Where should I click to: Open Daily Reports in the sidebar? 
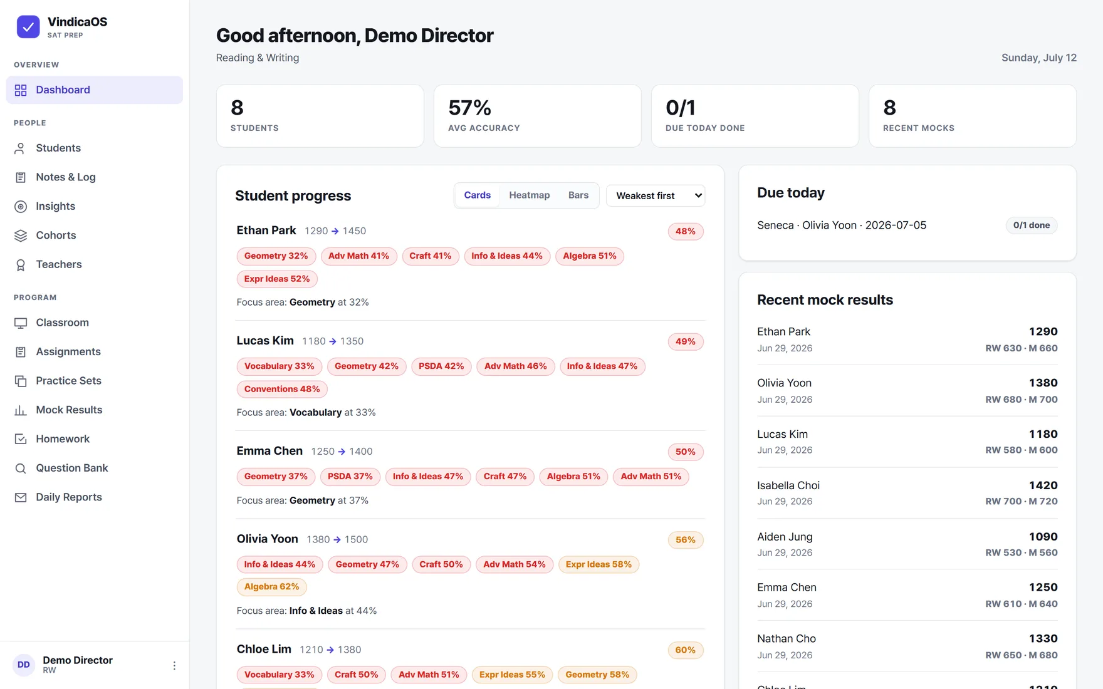[x=95, y=497]
